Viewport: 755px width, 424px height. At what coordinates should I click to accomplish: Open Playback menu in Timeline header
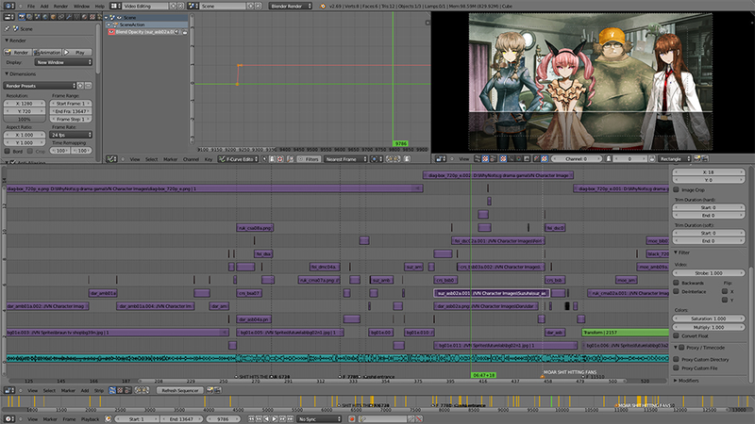point(90,418)
